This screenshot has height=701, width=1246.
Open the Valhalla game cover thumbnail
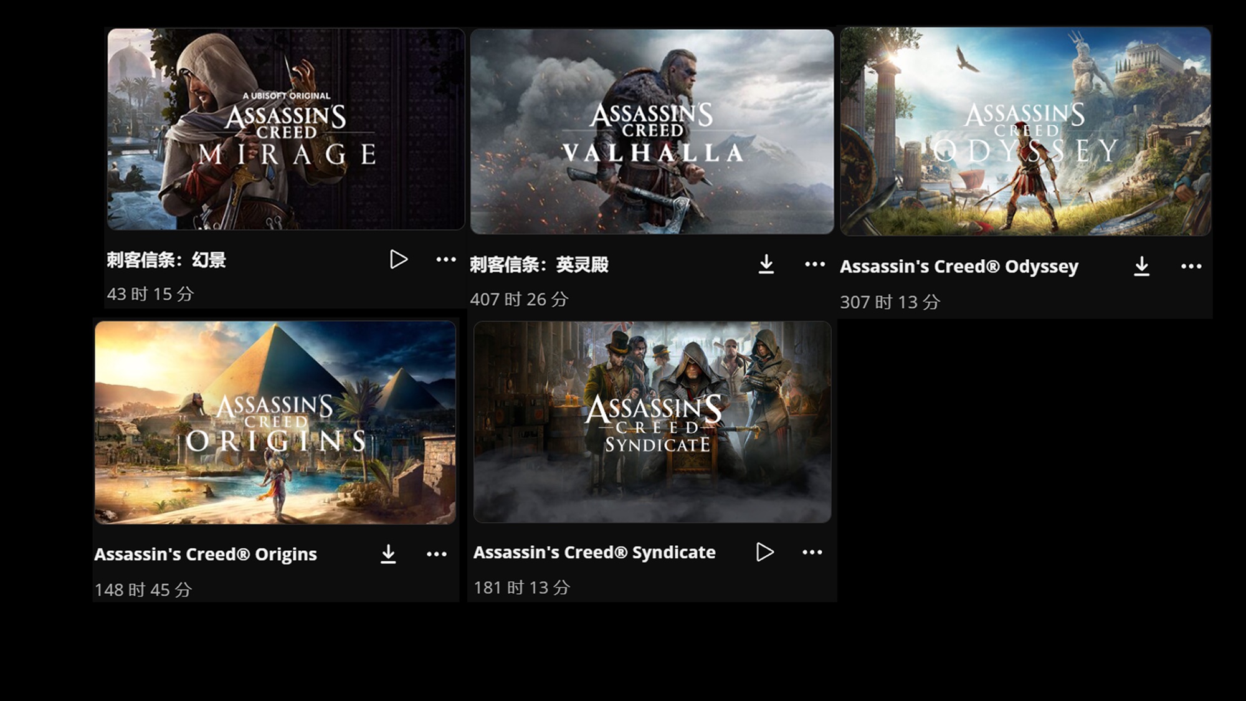click(652, 131)
